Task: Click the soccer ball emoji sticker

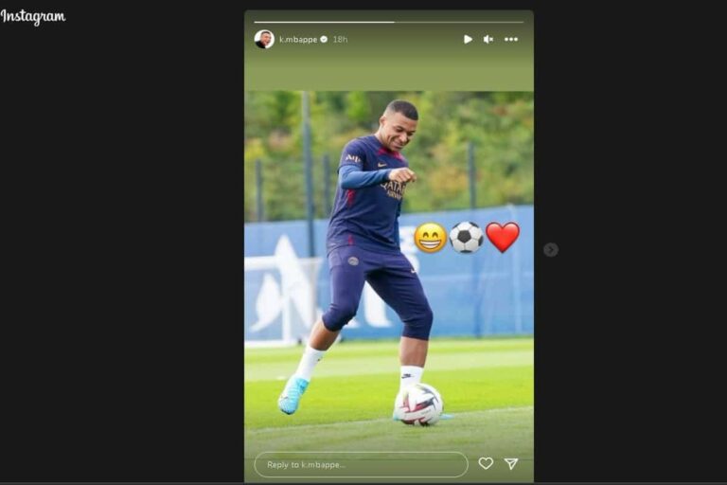Action: click(x=466, y=238)
